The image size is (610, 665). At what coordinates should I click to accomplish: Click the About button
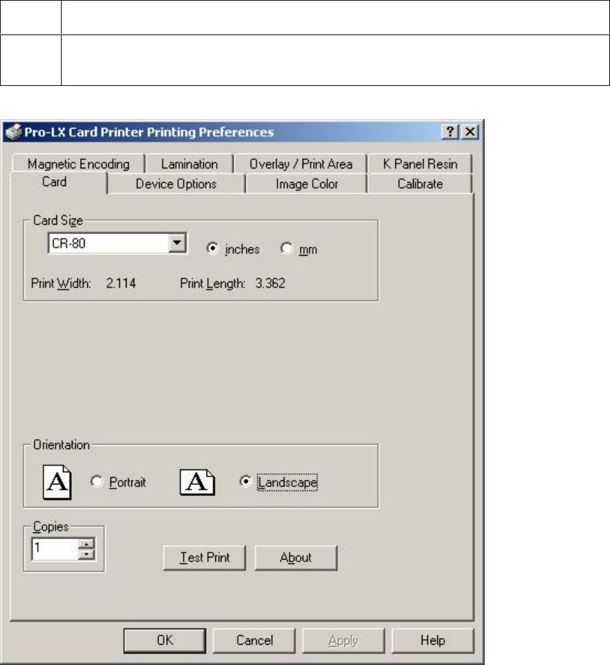[296, 557]
